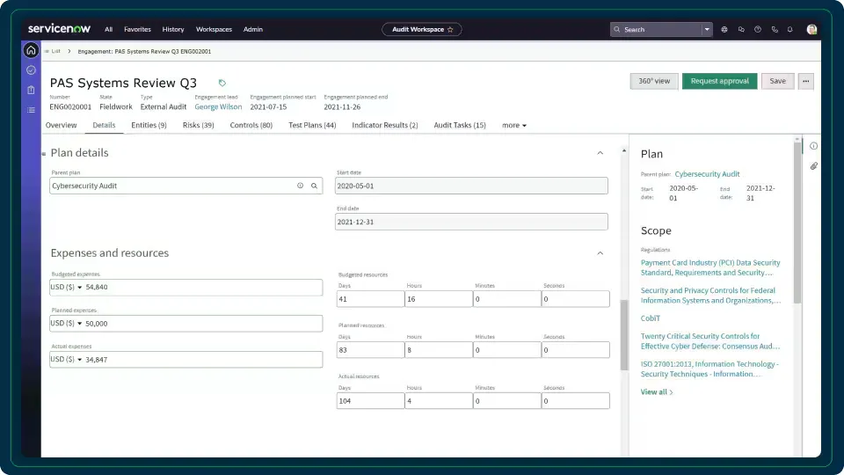Open Actual expenses currency dropdown
The width and height of the screenshot is (844, 475).
66,359
